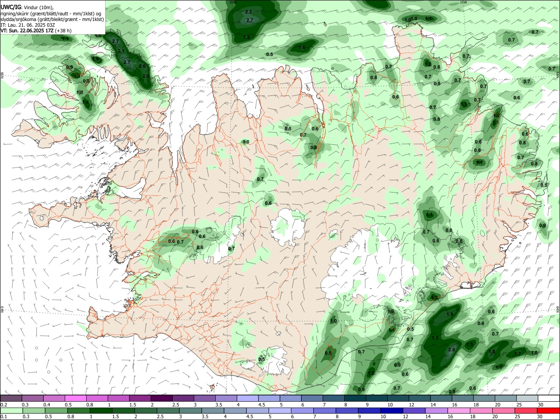Click the 'slydda/snjókoma' legend description line
The image size is (560, 420).
52,19
